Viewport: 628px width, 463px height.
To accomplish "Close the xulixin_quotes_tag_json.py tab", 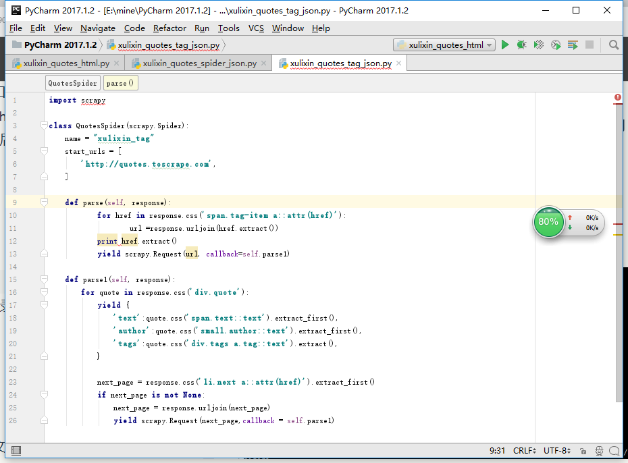I will [x=398, y=63].
